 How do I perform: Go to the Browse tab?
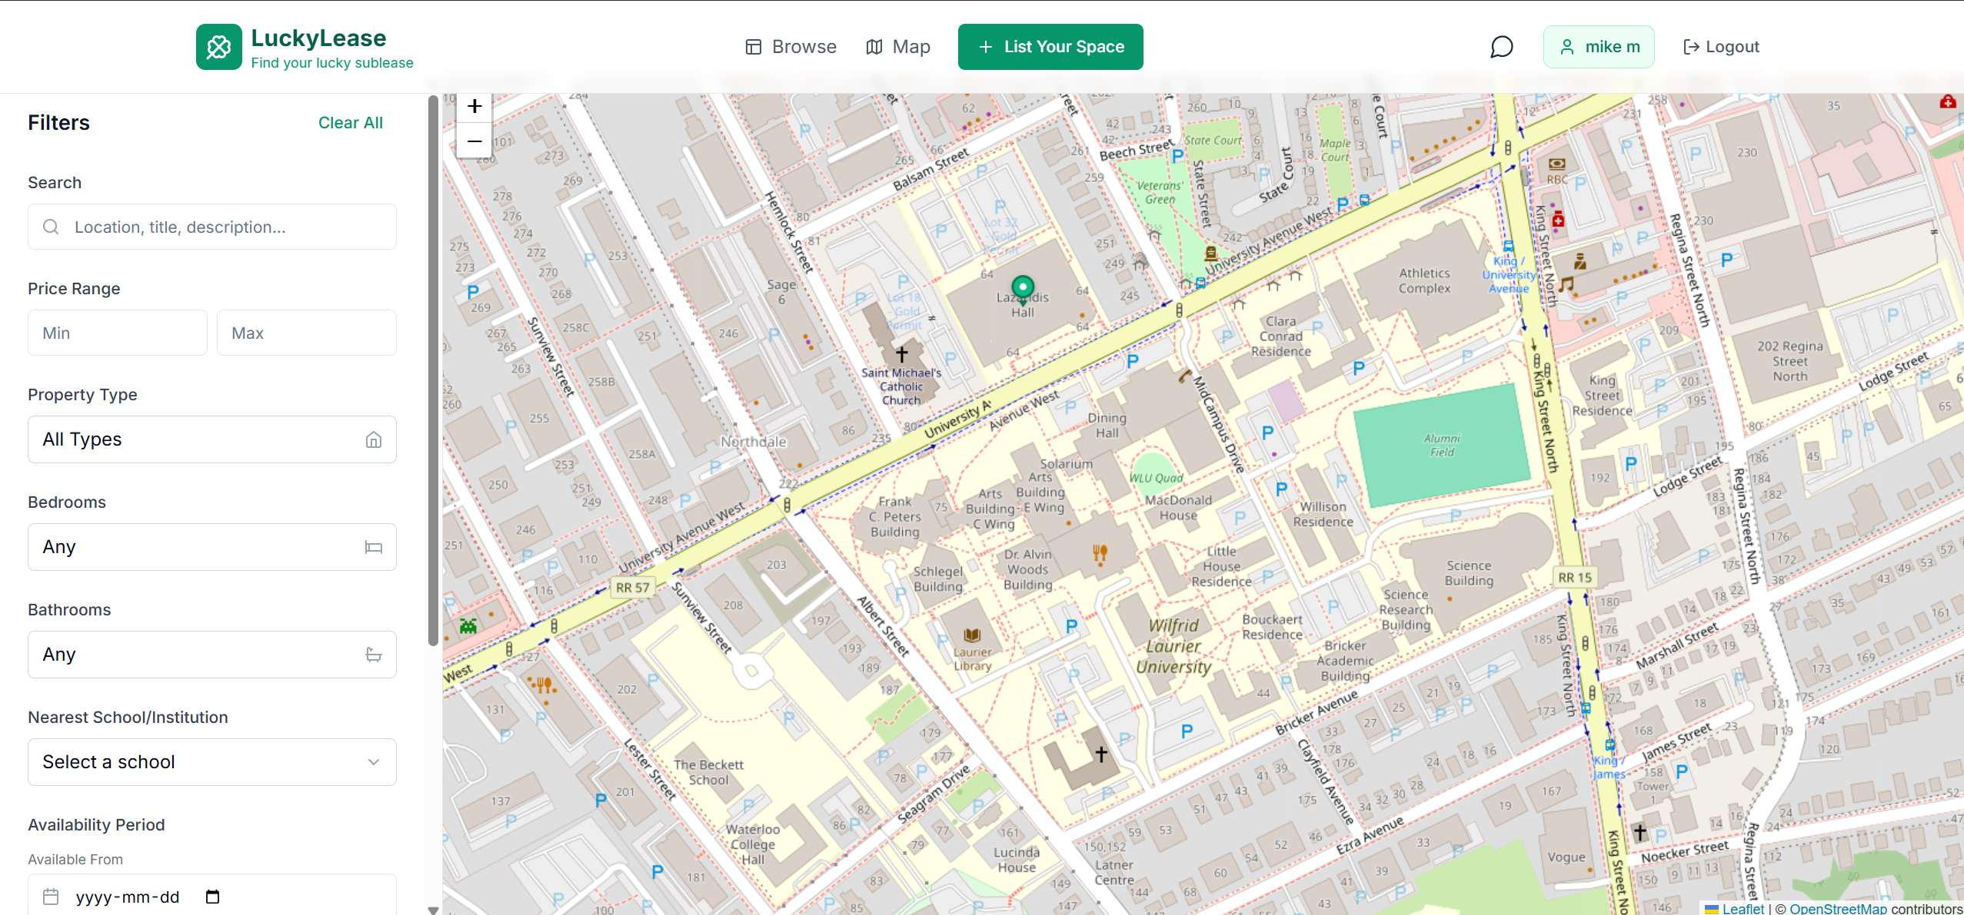pyautogui.click(x=791, y=47)
